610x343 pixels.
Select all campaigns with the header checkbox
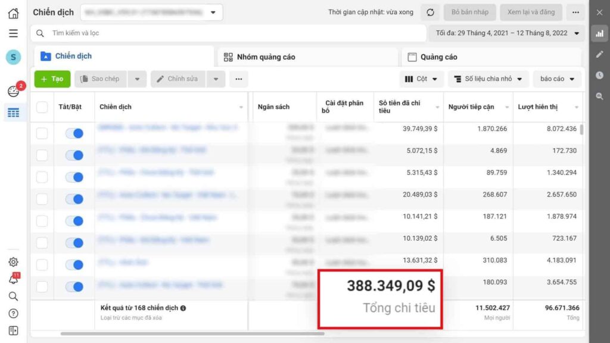click(x=42, y=107)
